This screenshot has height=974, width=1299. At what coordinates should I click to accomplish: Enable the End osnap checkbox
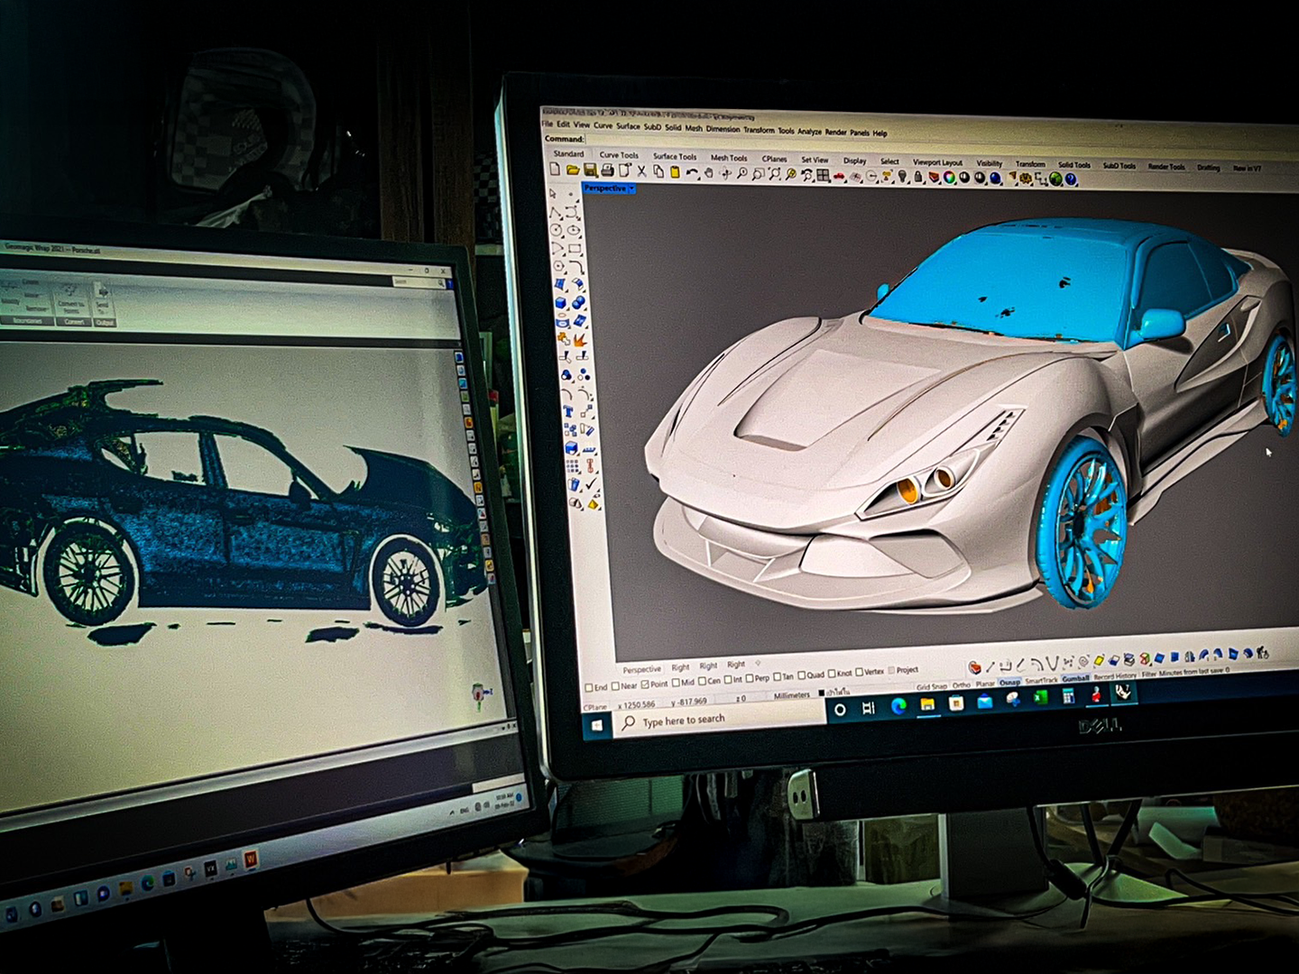[589, 687]
